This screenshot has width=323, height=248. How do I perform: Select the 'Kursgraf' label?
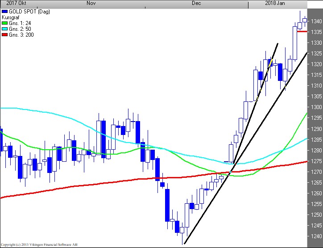coord(11,17)
